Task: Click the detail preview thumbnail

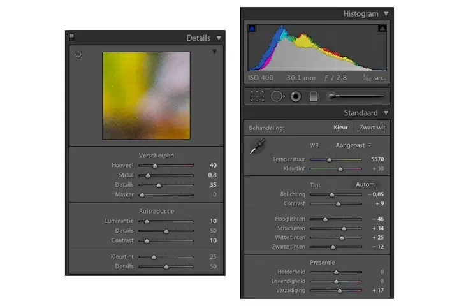Action: (x=146, y=96)
